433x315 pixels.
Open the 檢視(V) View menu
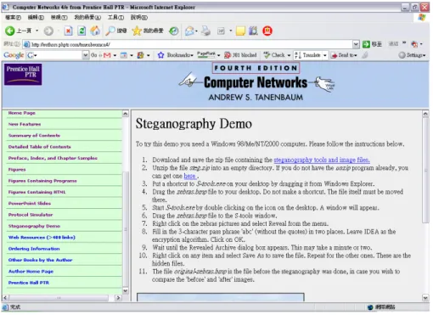tap(59, 18)
